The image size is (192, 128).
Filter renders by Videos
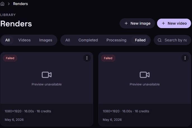(25, 40)
